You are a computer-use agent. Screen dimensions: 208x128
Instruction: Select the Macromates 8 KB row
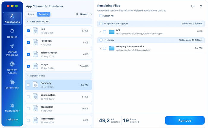pos(59,120)
